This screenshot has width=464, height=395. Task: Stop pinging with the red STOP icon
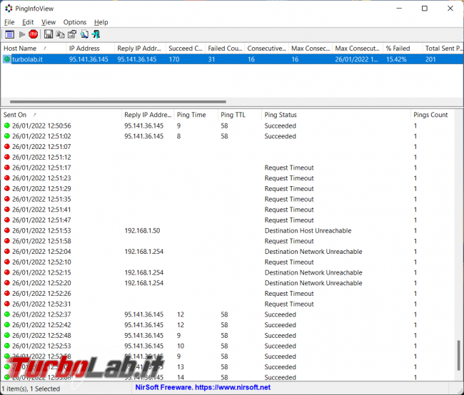(33, 35)
